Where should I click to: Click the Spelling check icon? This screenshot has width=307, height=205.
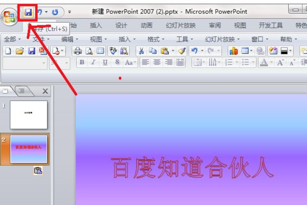tap(113, 51)
